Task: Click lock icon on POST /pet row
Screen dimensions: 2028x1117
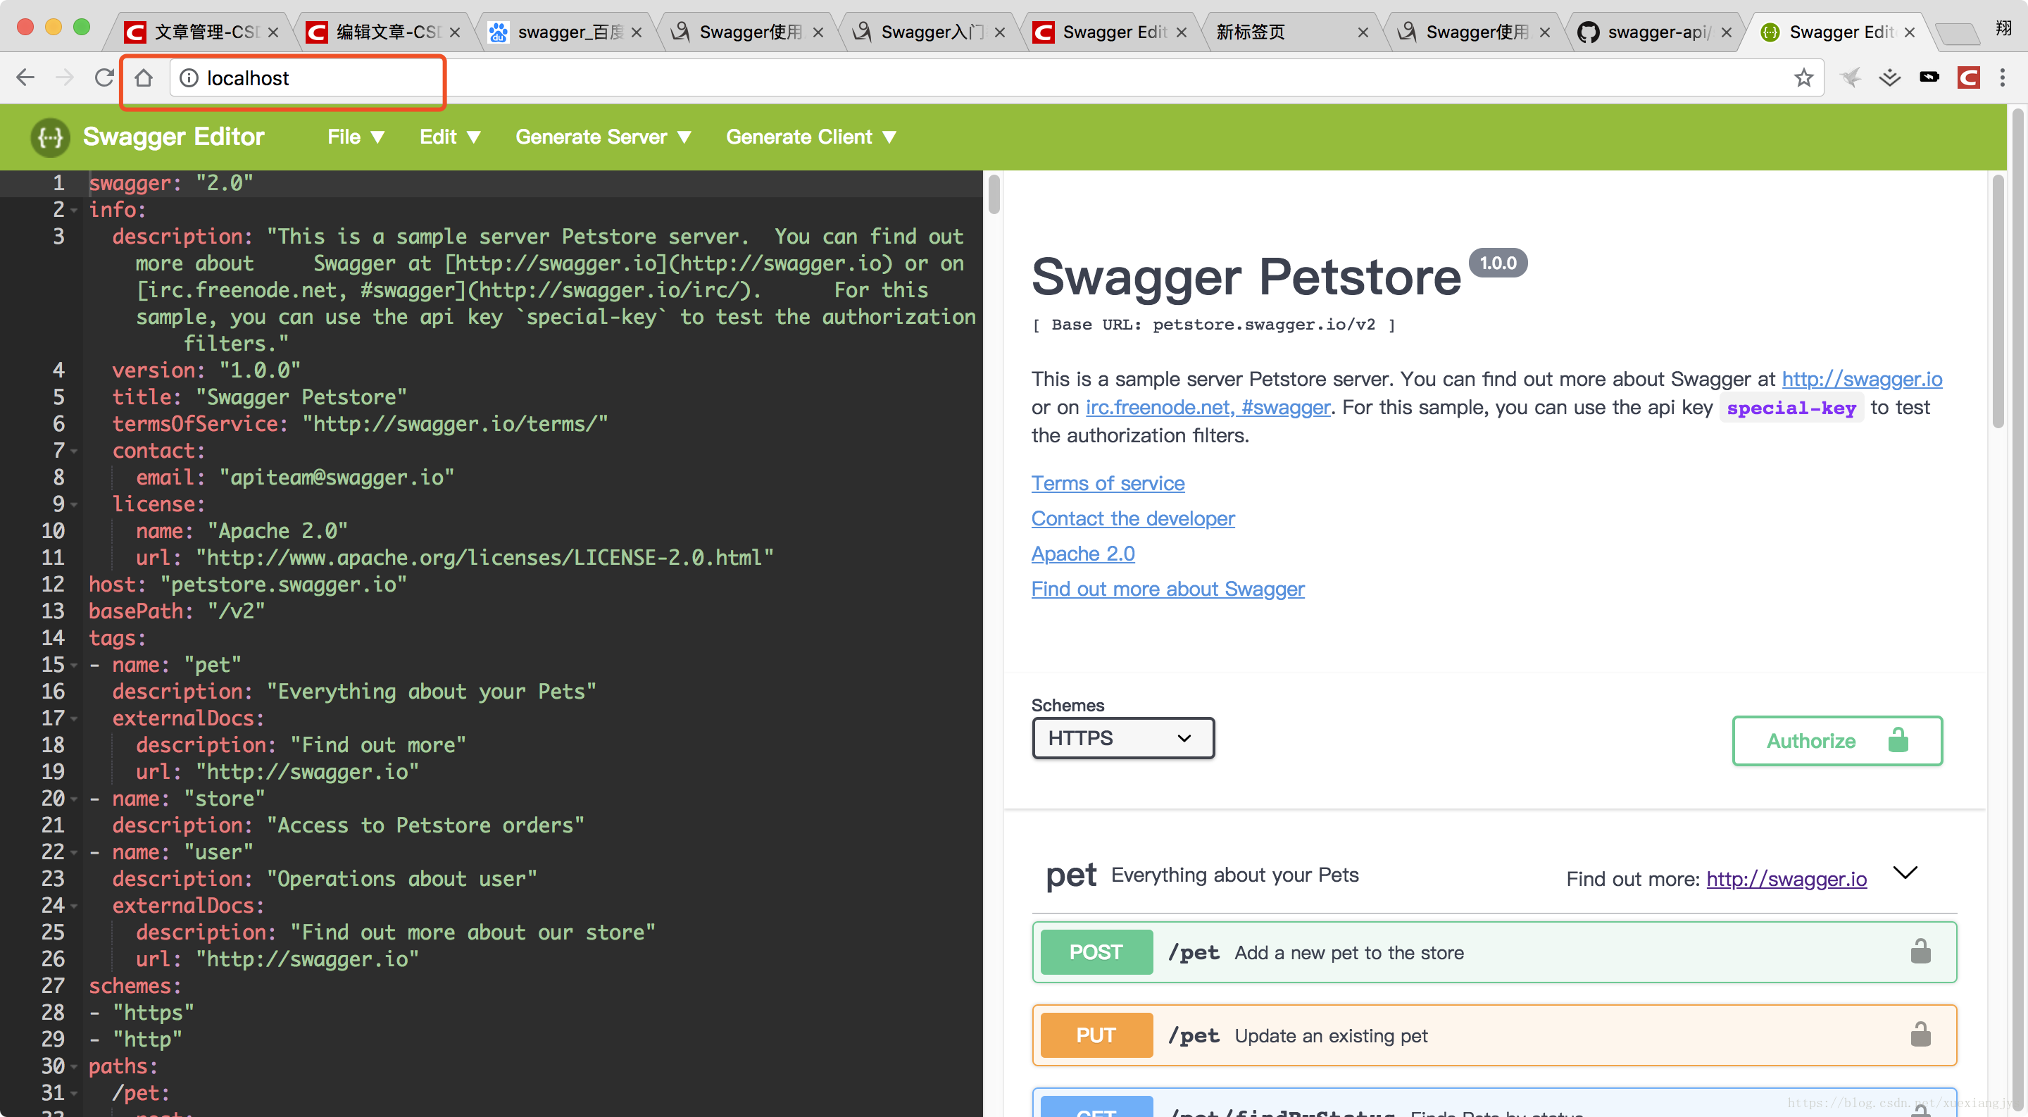Action: pos(1920,951)
